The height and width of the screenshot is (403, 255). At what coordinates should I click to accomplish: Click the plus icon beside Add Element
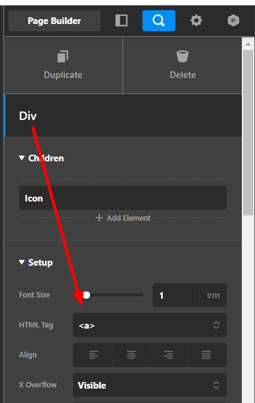99,218
